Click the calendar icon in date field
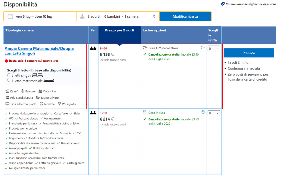 (10, 16)
